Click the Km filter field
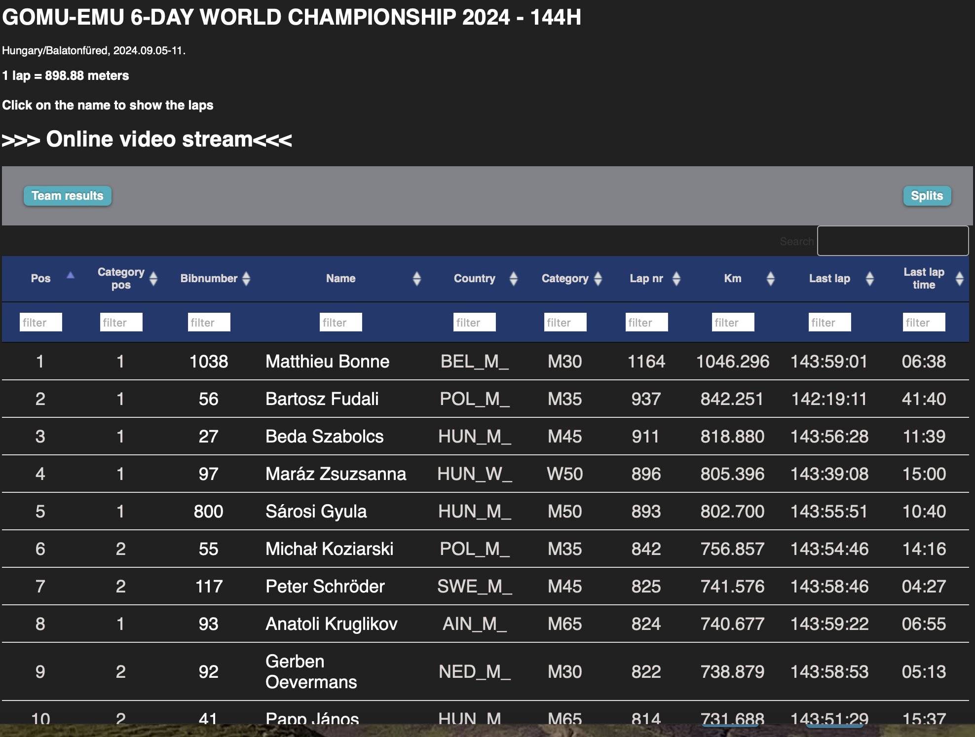 pos(733,322)
